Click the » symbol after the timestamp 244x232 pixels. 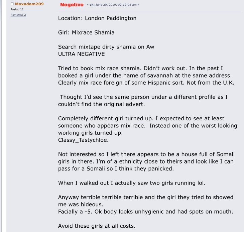138,5
